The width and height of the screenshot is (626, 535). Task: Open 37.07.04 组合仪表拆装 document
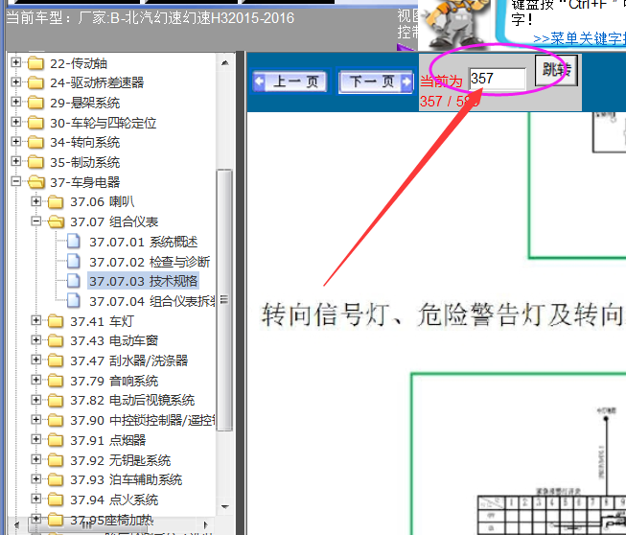tap(151, 301)
